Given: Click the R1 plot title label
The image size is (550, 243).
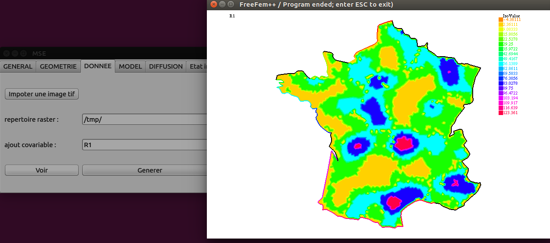Looking at the screenshot, I should (x=232, y=16).
